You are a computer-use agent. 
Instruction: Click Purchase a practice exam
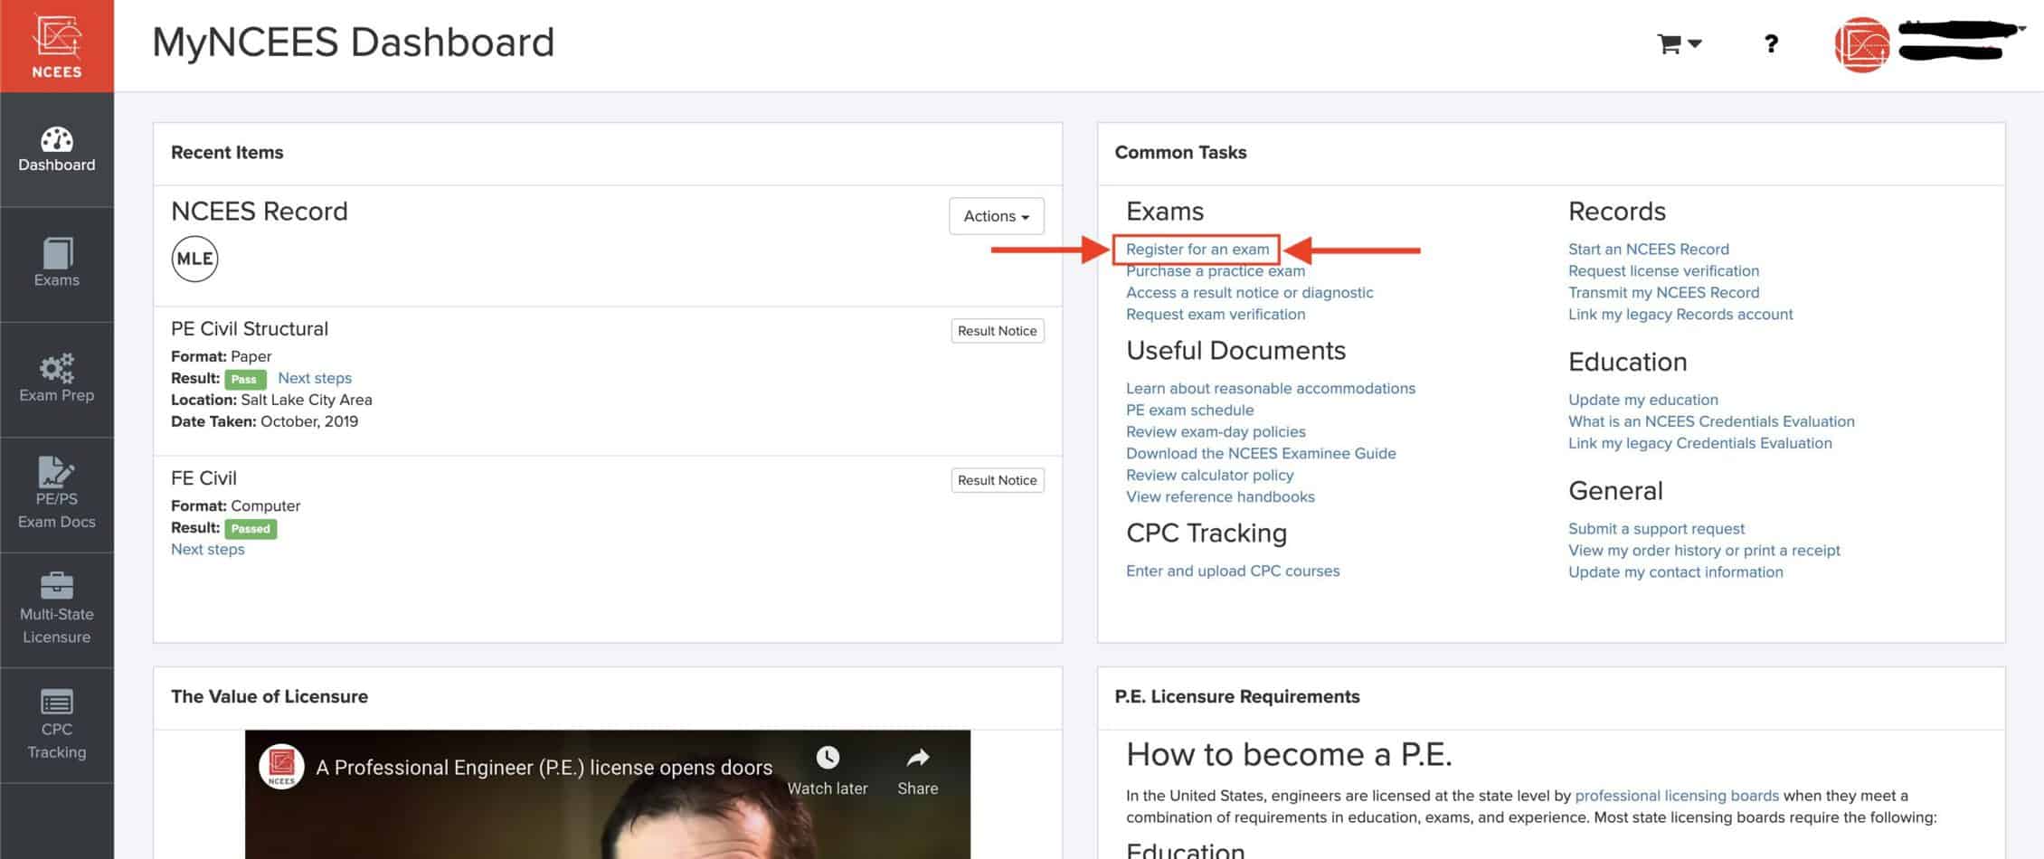click(1216, 270)
